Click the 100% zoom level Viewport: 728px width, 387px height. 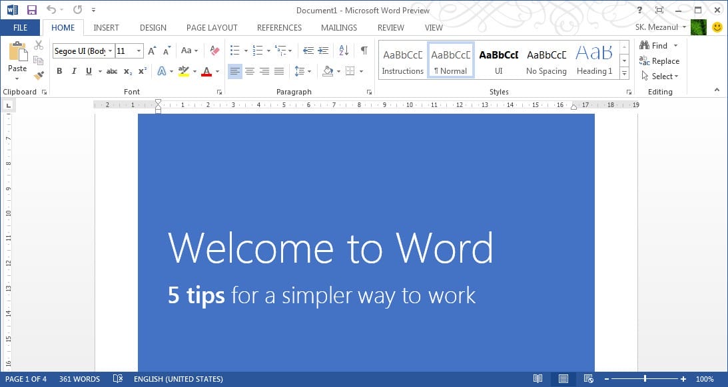pyautogui.click(x=705, y=379)
